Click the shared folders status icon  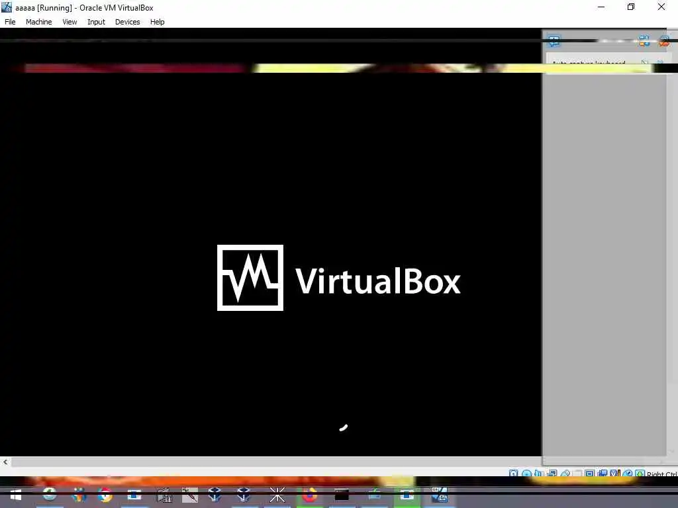tap(577, 474)
